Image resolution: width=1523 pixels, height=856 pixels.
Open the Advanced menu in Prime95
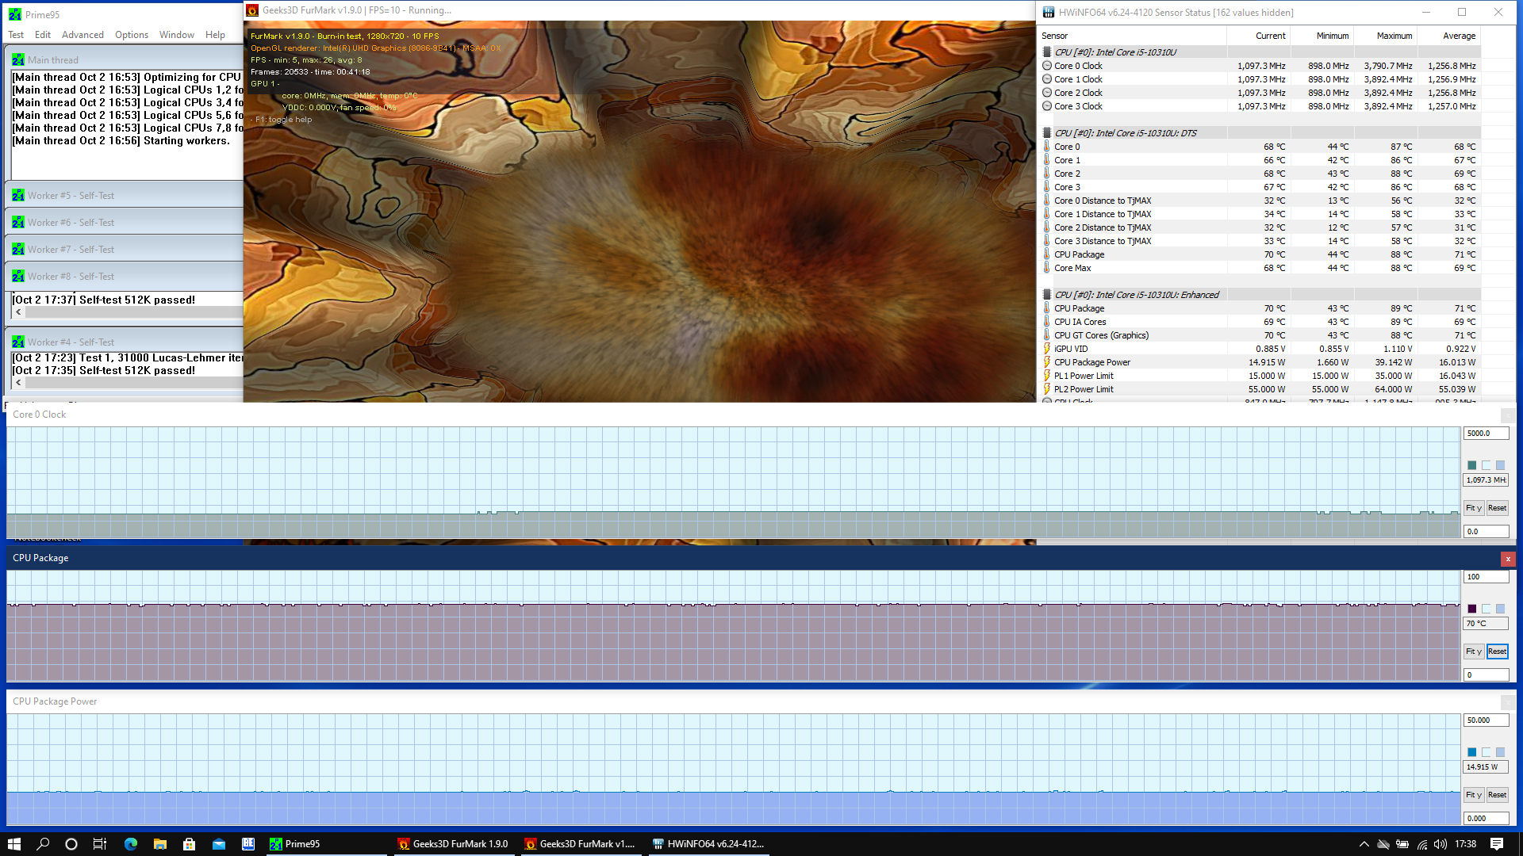pyautogui.click(x=82, y=35)
